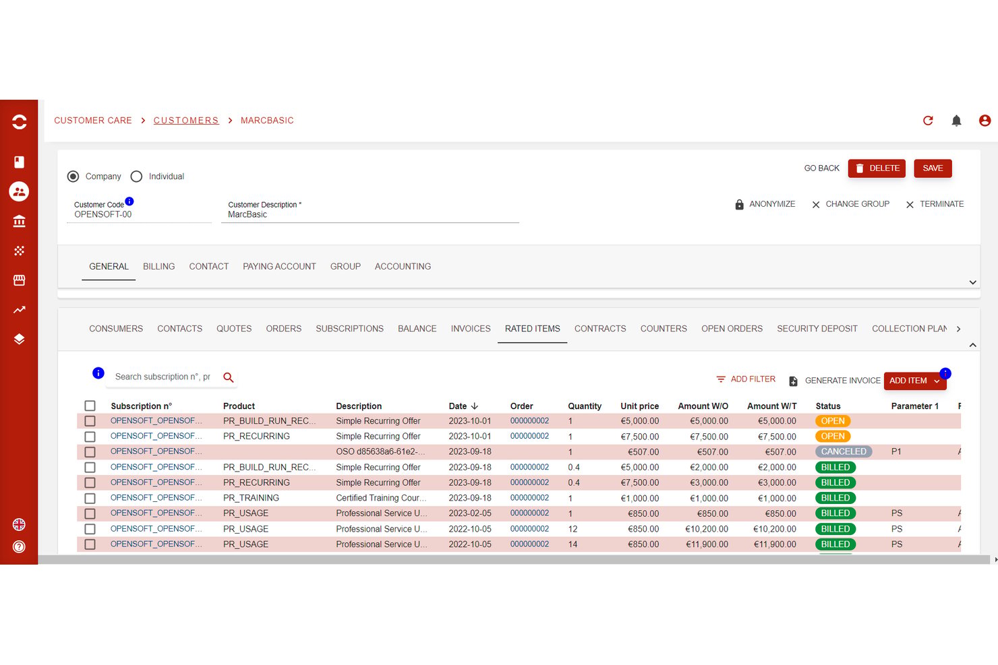Click the red DELETE button
This screenshot has width=998, height=665.
877,168
